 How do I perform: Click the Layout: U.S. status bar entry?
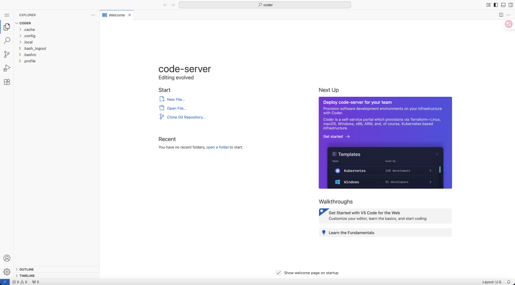(492, 282)
